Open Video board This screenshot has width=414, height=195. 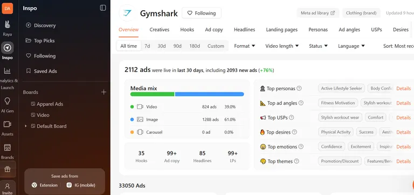coord(40,115)
